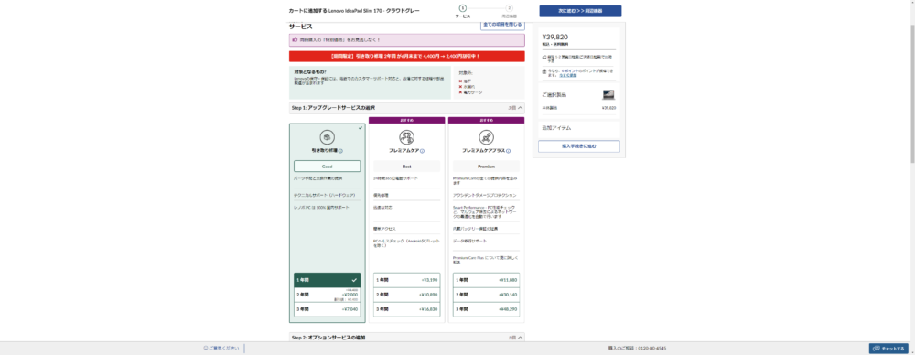Screen dimensions: 915x355
Task: Click the 購入手続きに進む button
Action: [579, 146]
